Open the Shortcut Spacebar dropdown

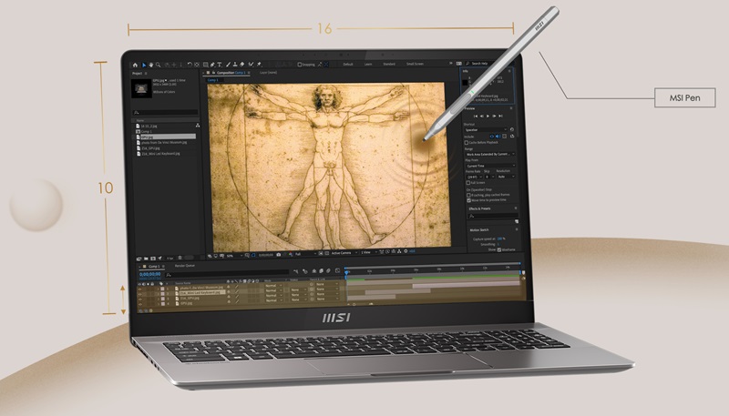pos(486,130)
